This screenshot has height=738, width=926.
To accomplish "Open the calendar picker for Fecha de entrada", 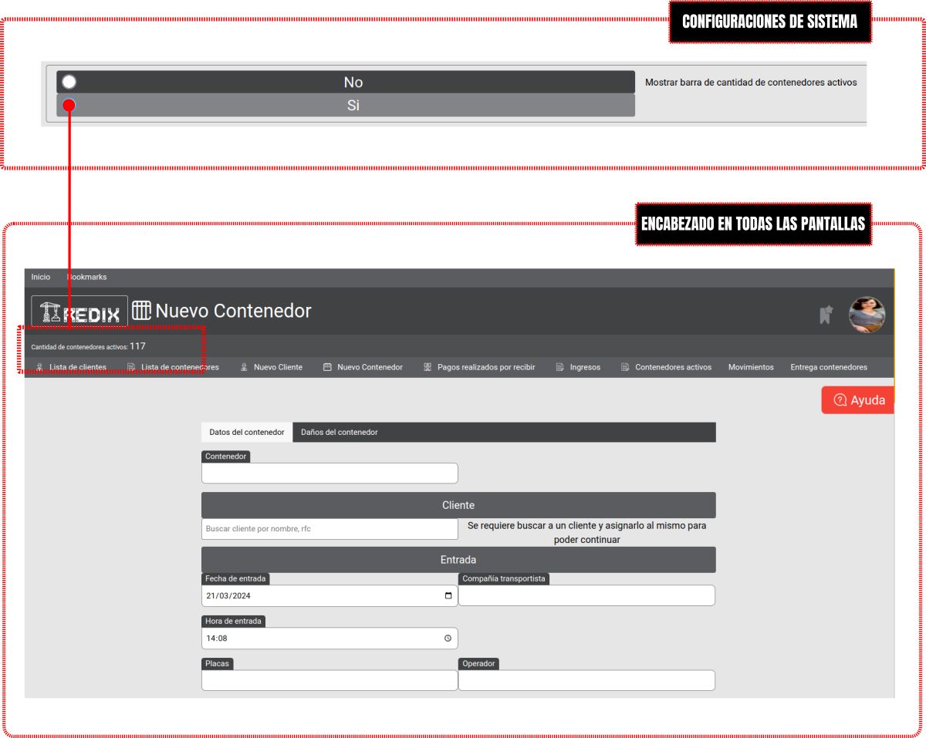I will (448, 596).
